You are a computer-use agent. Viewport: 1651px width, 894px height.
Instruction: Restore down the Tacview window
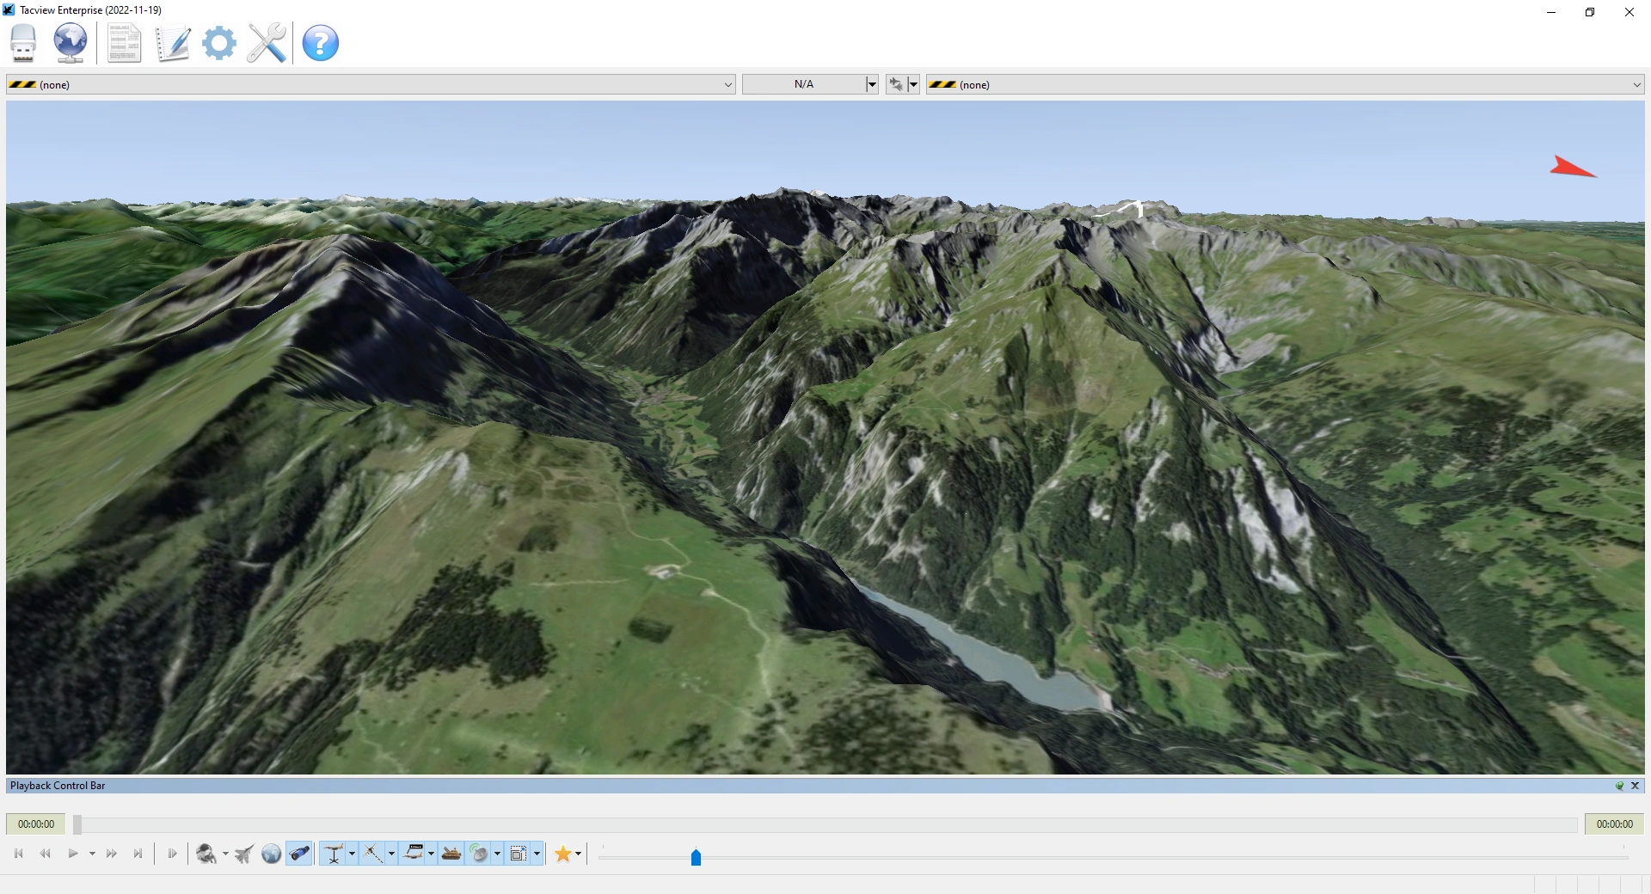pyautogui.click(x=1590, y=12)
